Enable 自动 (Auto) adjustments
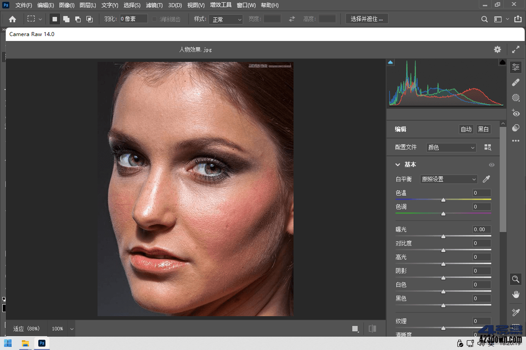Image resolution: width=526 pixels, height=350 pixels. (466, 129)
